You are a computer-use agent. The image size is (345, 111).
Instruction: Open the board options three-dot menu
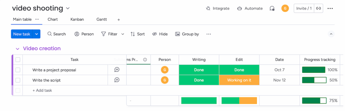click(330, 9)
